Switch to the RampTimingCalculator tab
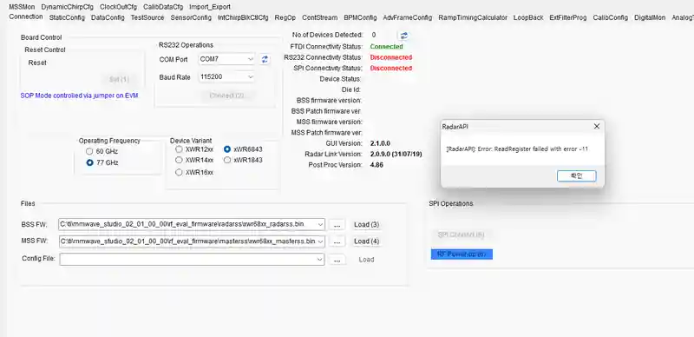 click(x=473, y=17)
